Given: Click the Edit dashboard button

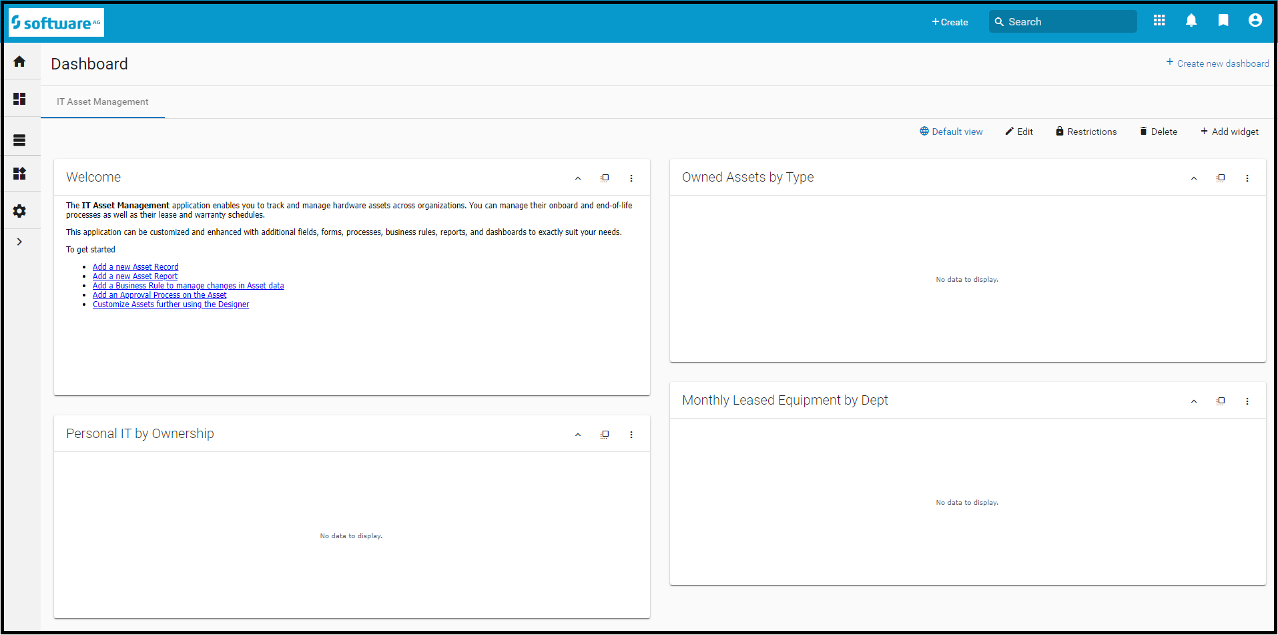Looking at the screenshot, I should pos(1019,132).
